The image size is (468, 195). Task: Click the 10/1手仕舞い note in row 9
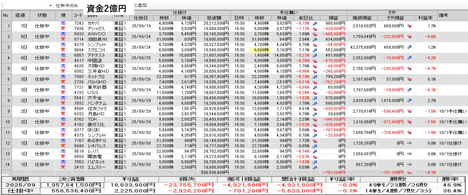[452, 111]
